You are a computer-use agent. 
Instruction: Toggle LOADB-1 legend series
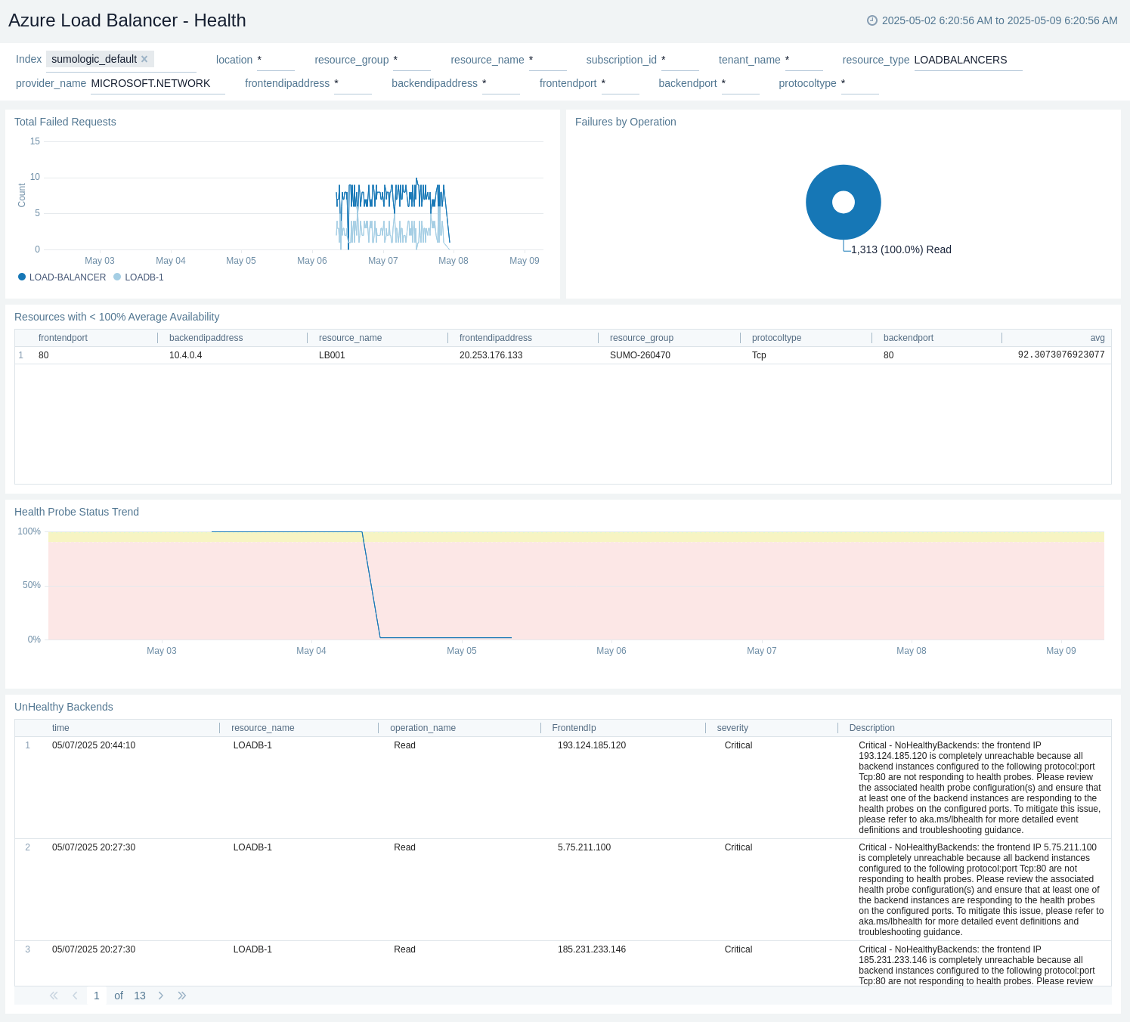(x=138, y=277)
